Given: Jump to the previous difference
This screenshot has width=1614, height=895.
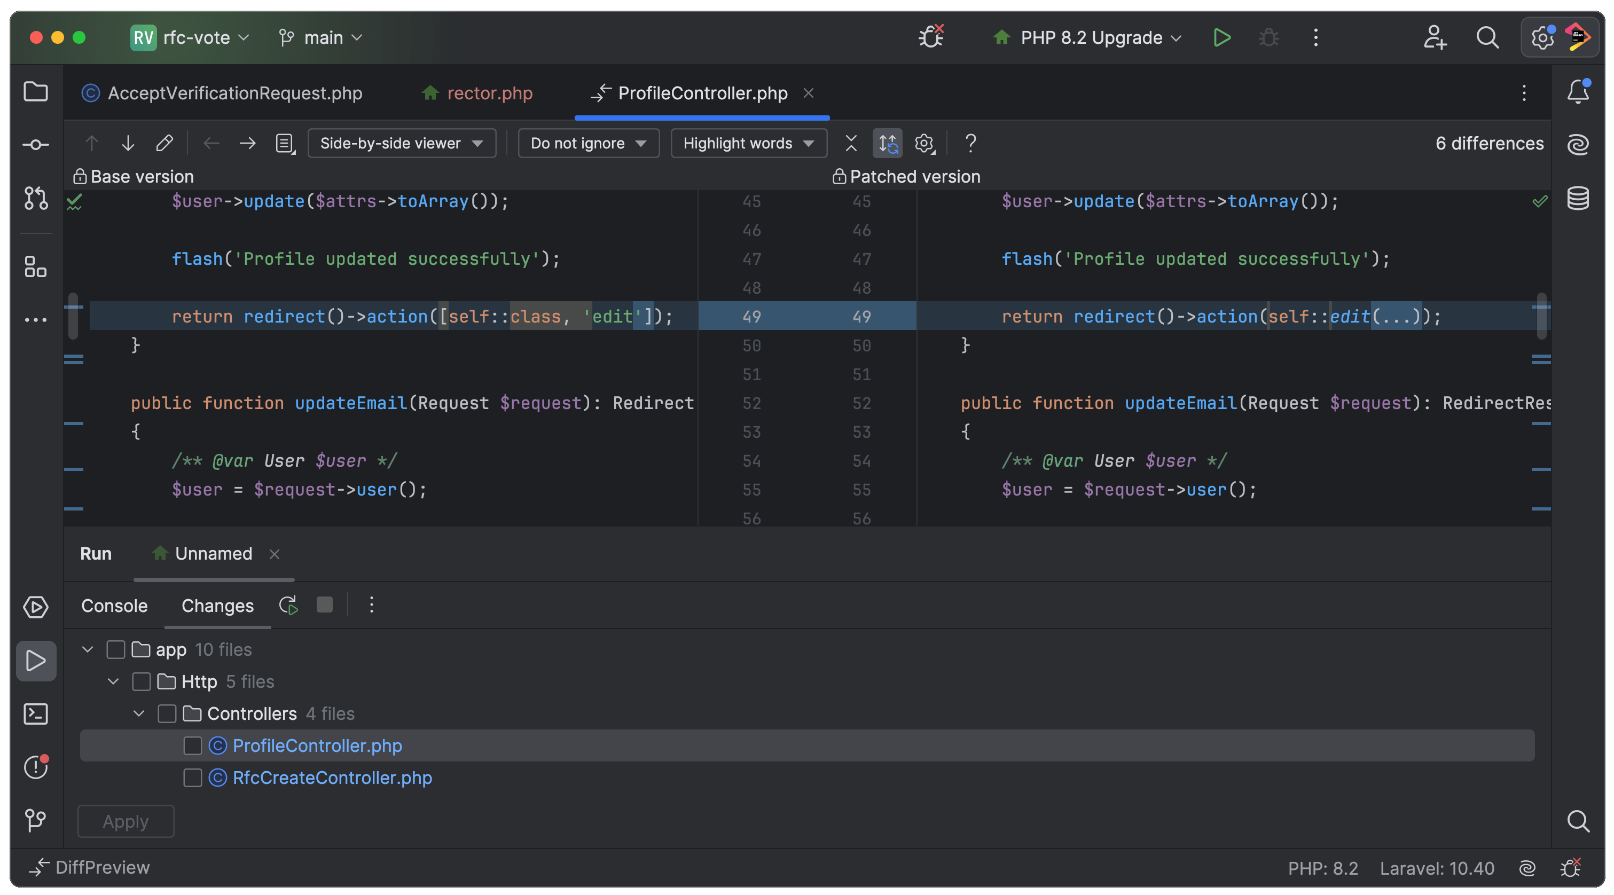Looking at the screenshot, I should pyautogui.click(x=91, y=144).
